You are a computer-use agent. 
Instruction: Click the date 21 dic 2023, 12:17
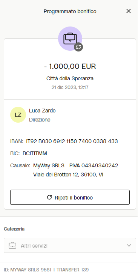pos(70,87)
